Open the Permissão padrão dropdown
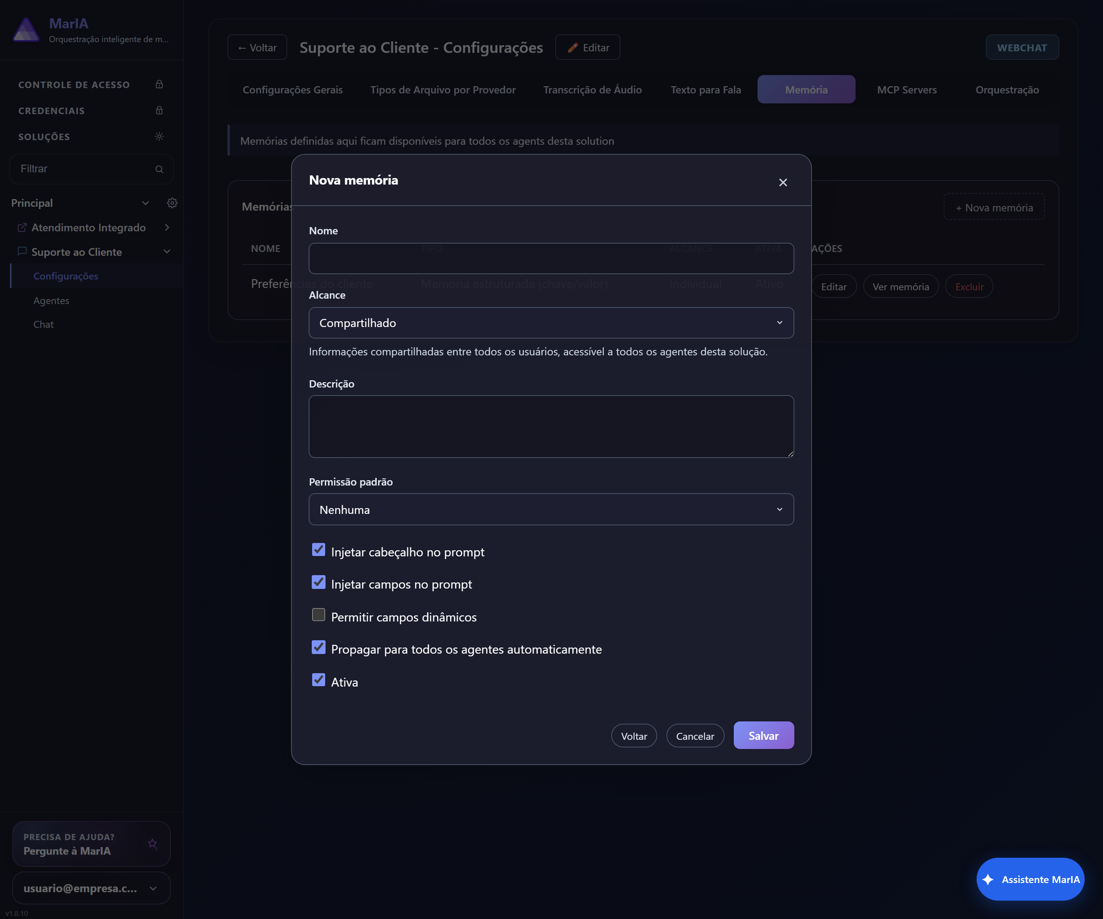This screenshot has height=919, width=1103. pyautogui.click(x=551, y=509)
